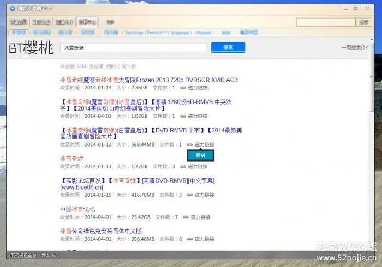Focus the search box containing 冰雪奇缘

coord(133,47)
